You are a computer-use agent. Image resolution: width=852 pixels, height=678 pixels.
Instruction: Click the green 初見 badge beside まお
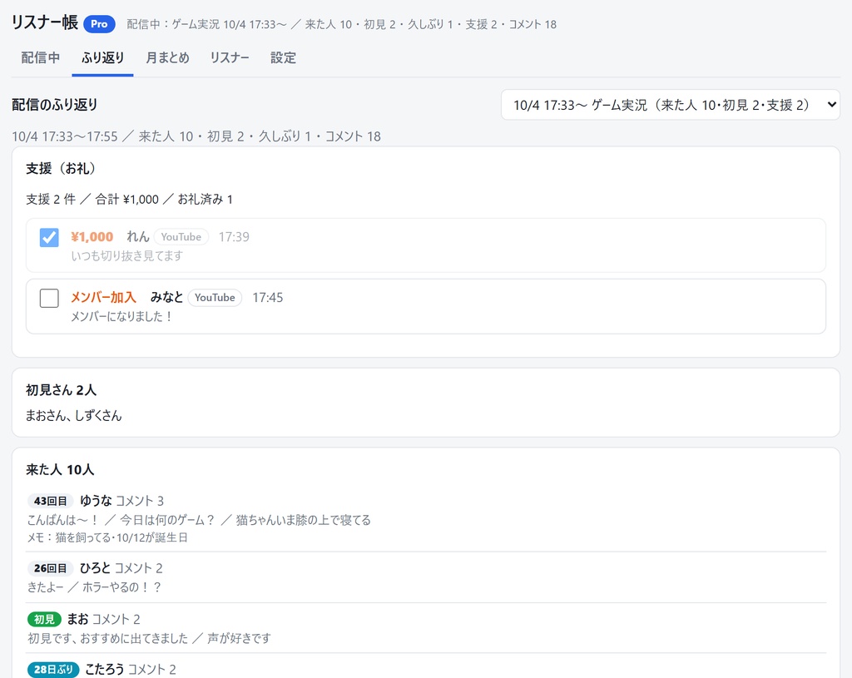coord(44,619)
